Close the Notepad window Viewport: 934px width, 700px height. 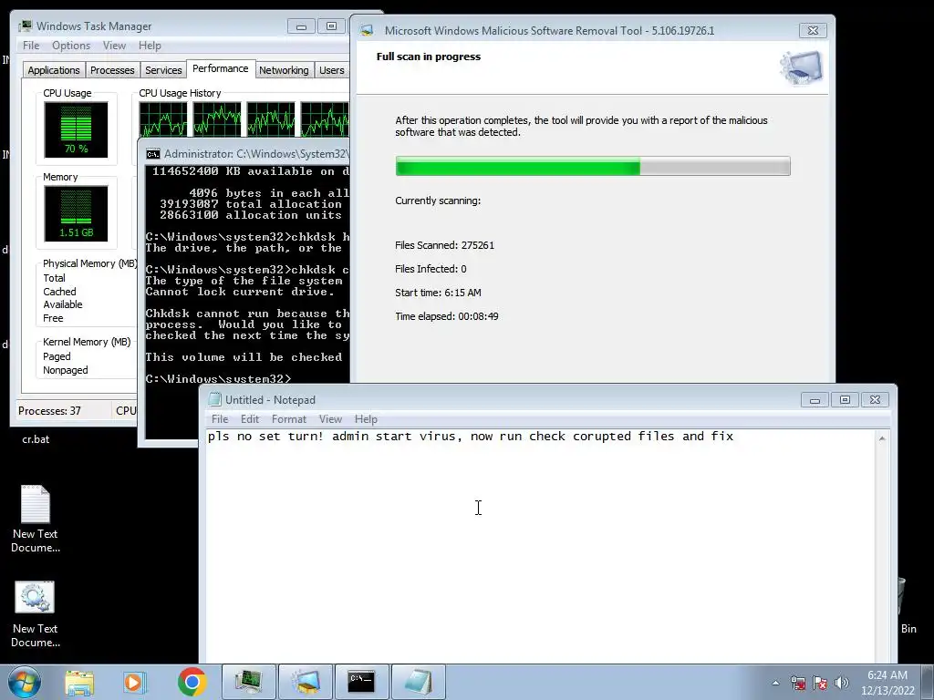pos(875,399)
